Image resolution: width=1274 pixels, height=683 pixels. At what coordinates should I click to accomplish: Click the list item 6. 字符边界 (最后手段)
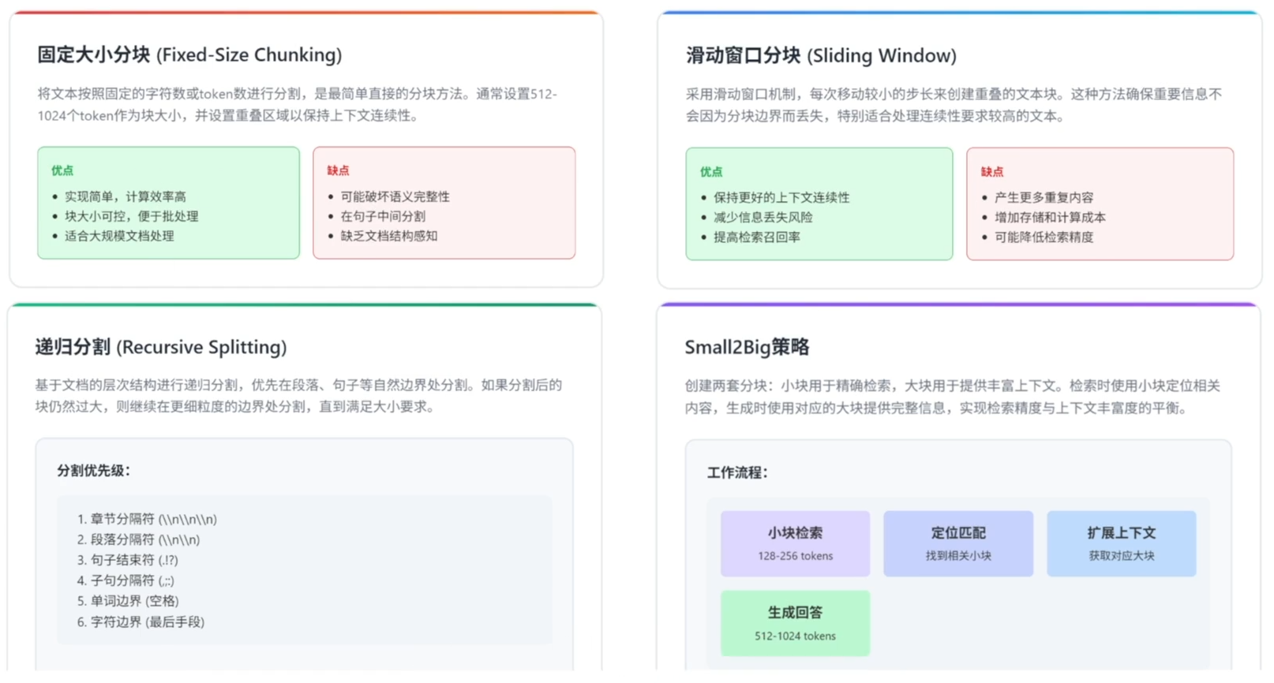pyautogui.click(x=141, y=621)
